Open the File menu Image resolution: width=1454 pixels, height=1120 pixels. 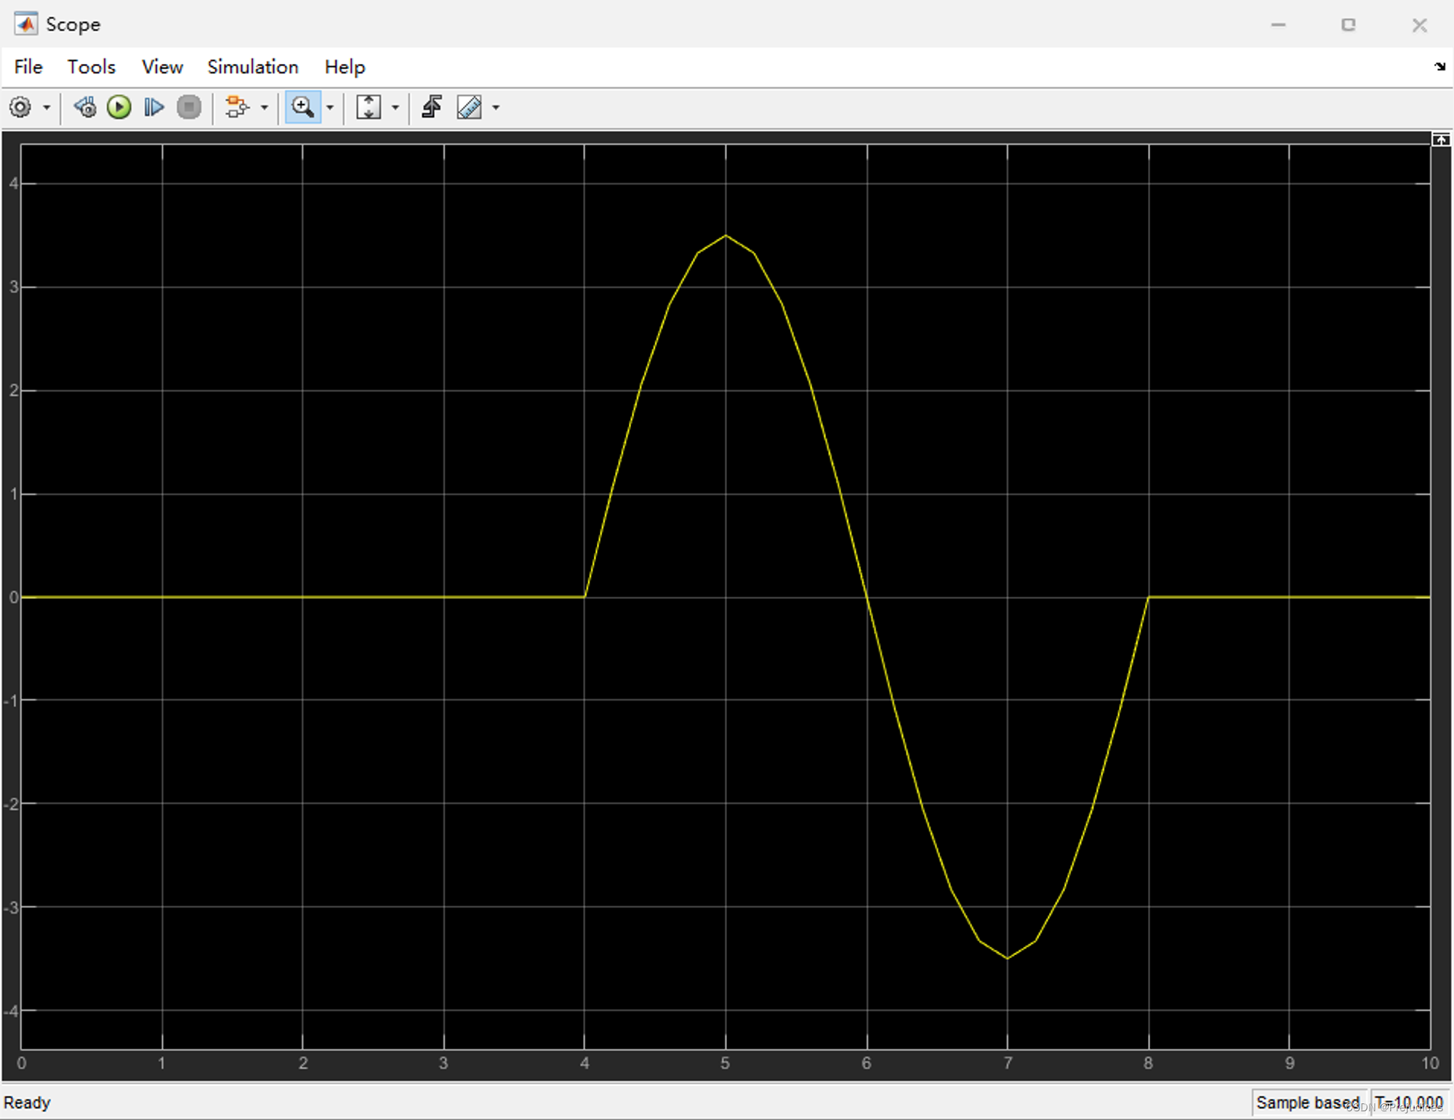[28, 67]
